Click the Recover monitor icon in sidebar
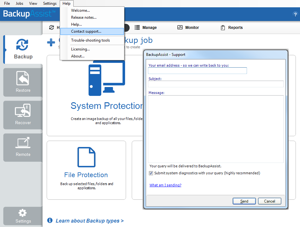300x227 pixels. click(23, 110)
